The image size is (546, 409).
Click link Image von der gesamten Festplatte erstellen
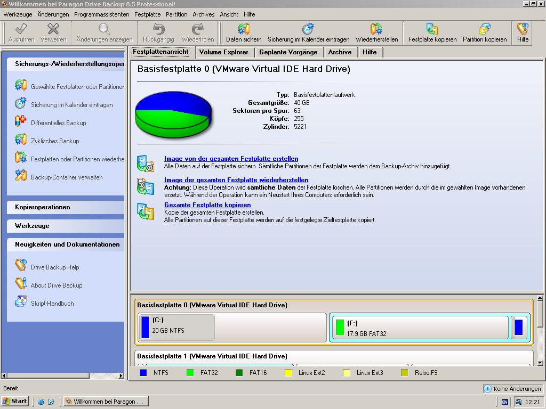[x=231, y=159]
